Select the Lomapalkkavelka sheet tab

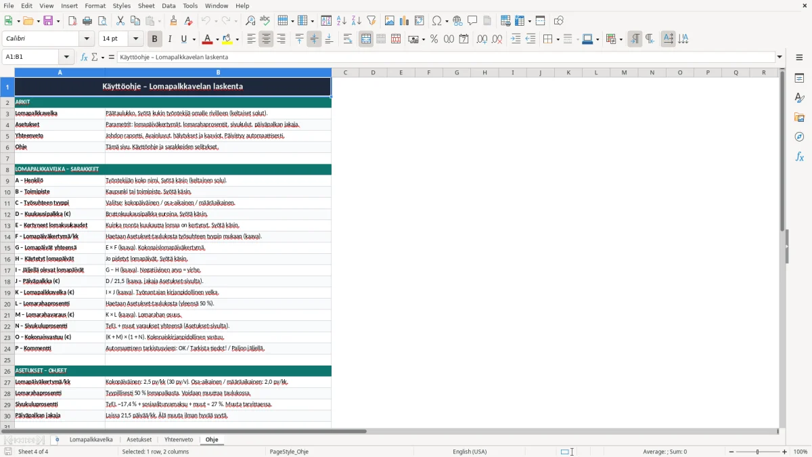click(91, 439)
